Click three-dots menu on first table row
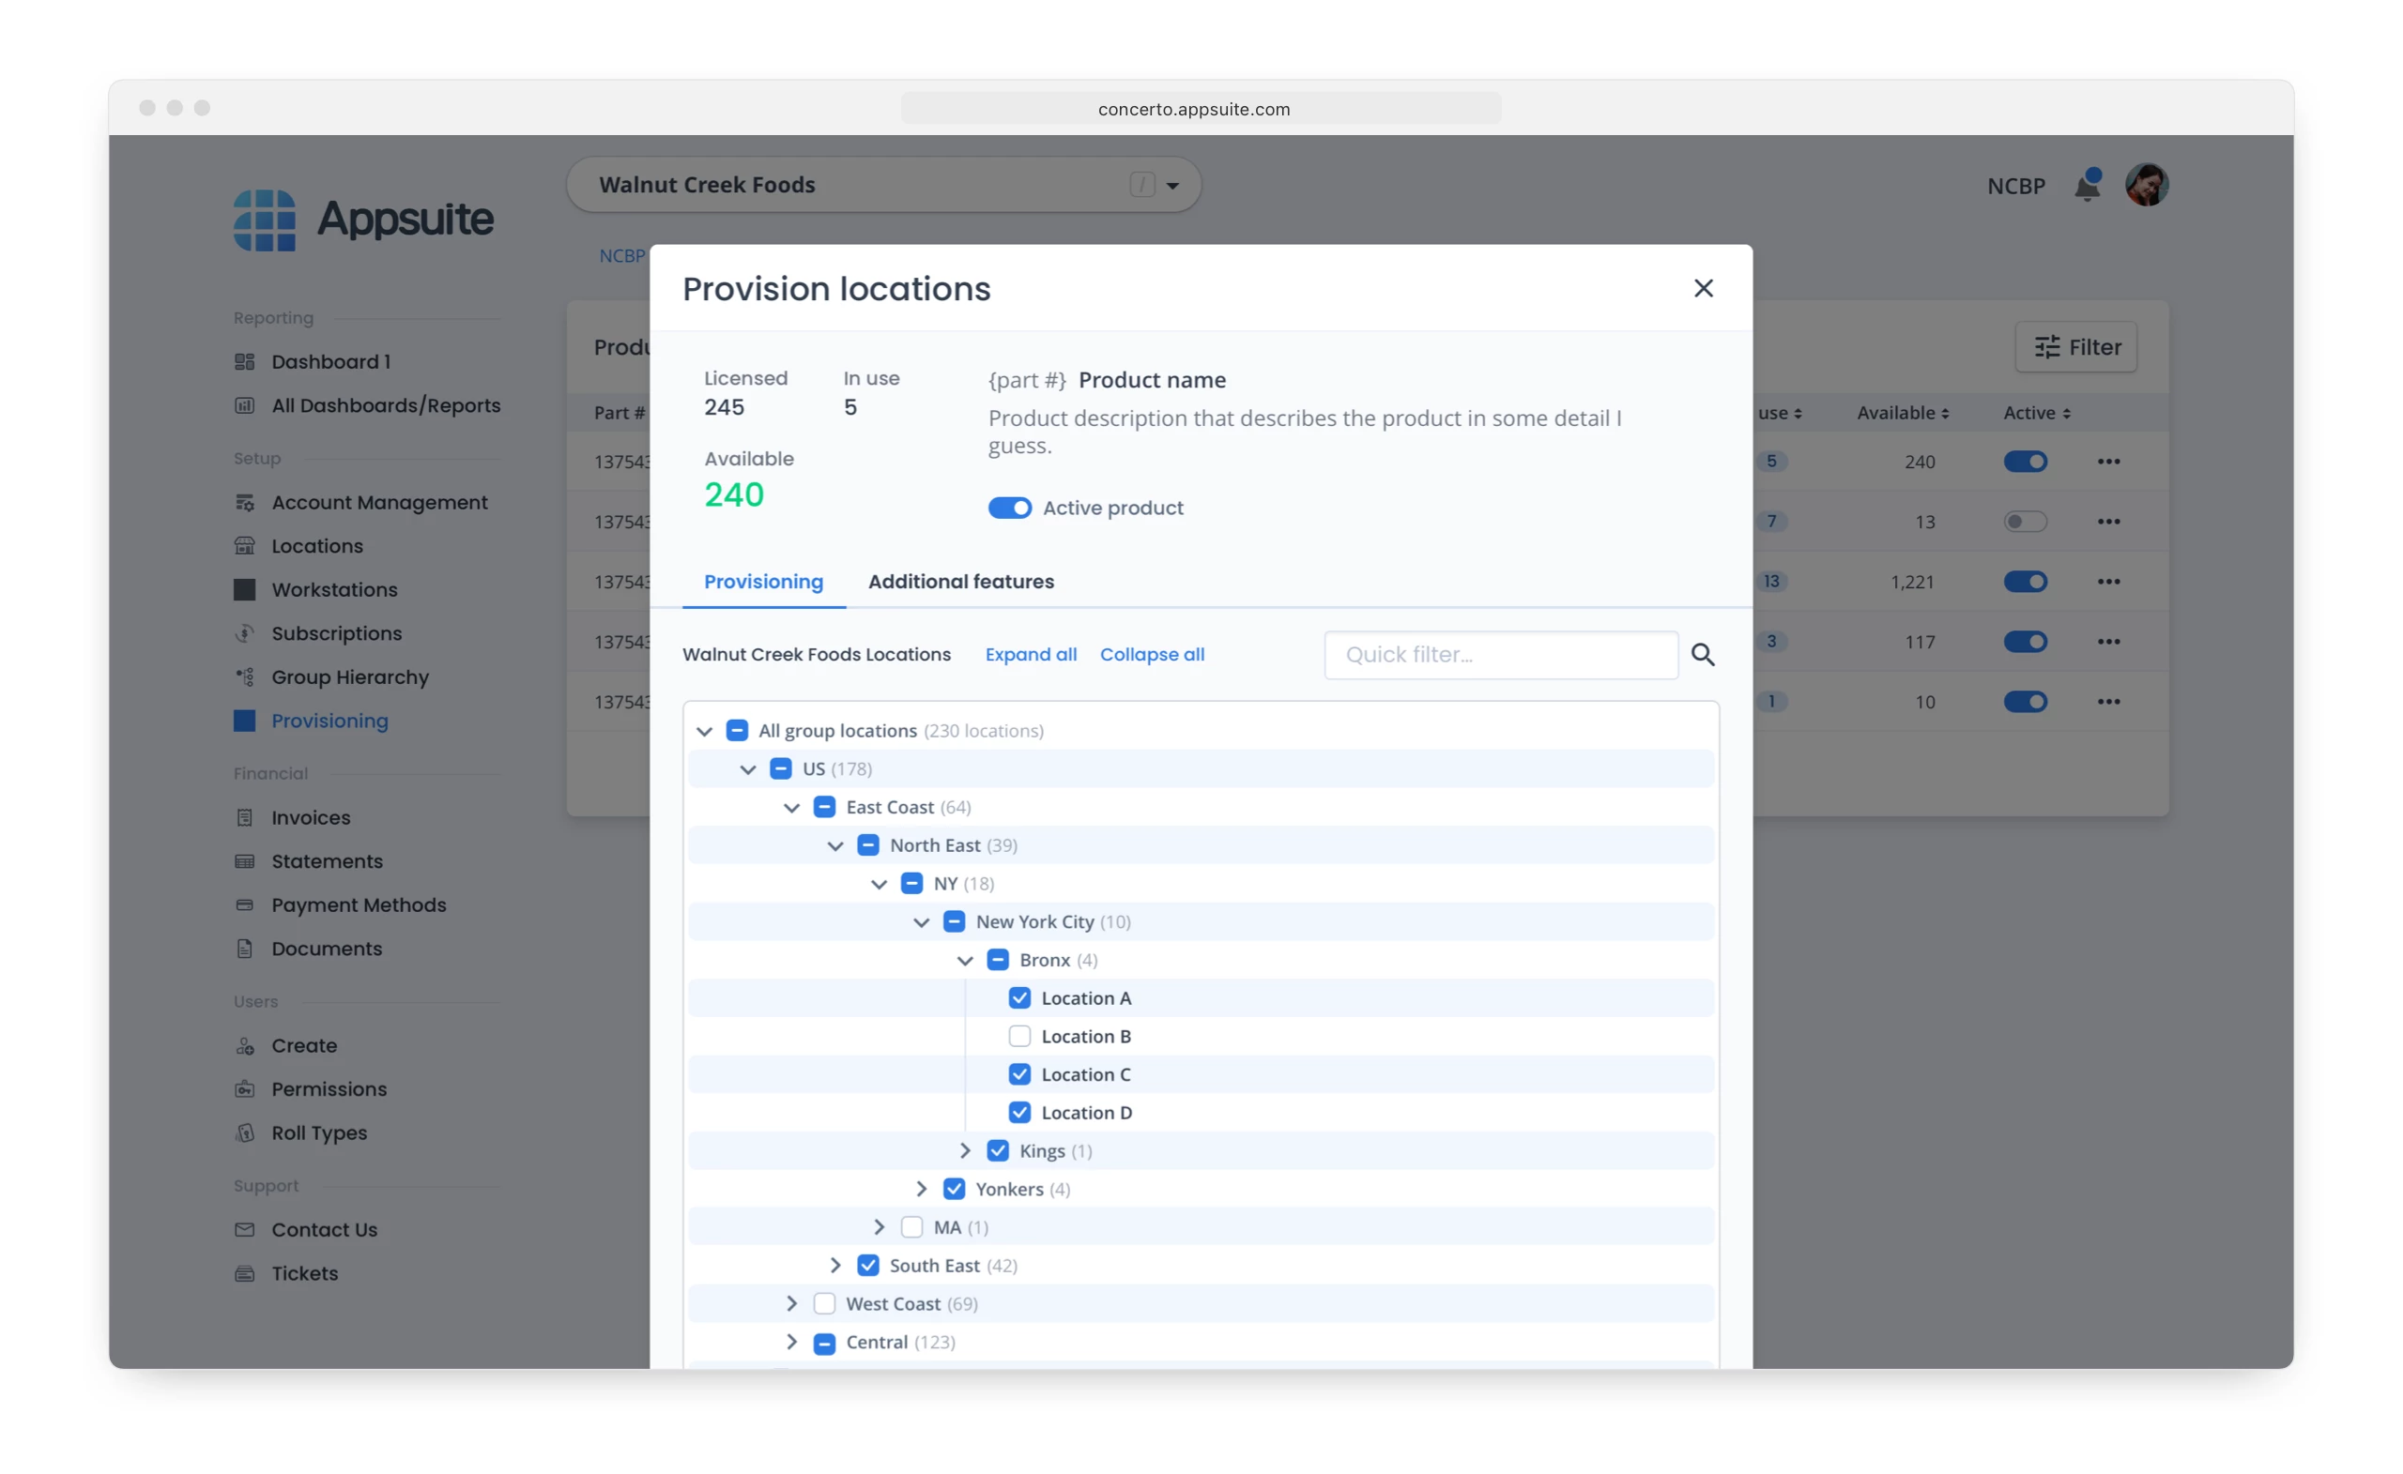Screen dimensions: 2403x1474 click(x=2108, y=461)
